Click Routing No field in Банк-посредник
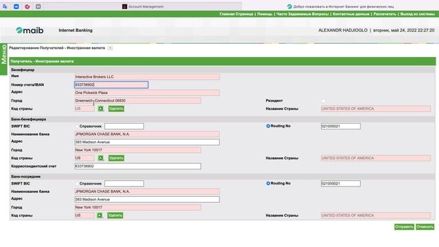 [x=341, y=183]
